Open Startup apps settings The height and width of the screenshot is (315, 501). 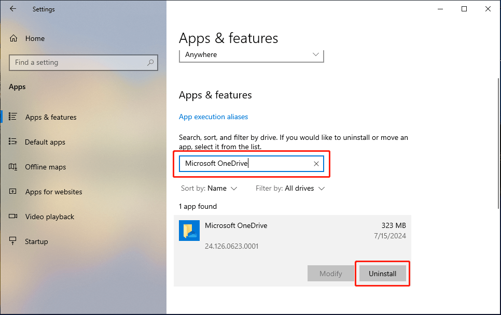[x=83, y=241]
